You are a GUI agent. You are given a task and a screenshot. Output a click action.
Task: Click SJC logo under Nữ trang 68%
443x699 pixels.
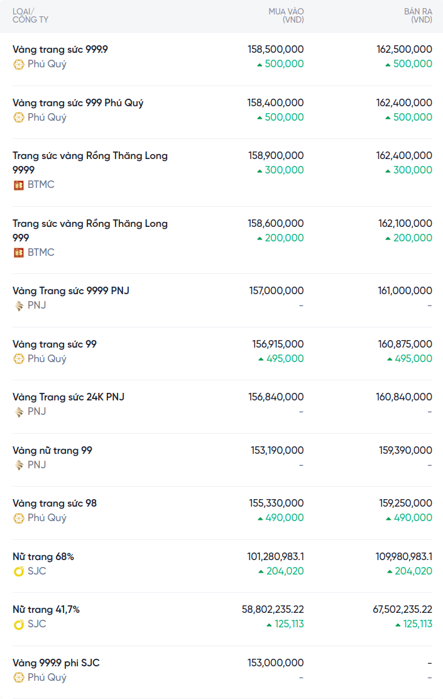click(x=19, y=571)
